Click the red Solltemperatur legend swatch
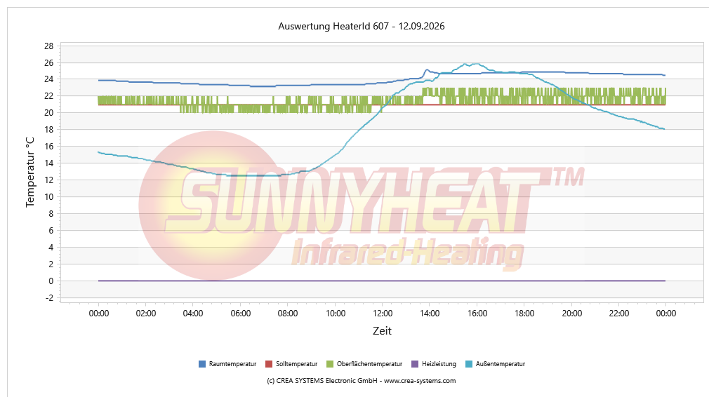The height and width of the screenshot is (397, 709). [x=269, y=364]
